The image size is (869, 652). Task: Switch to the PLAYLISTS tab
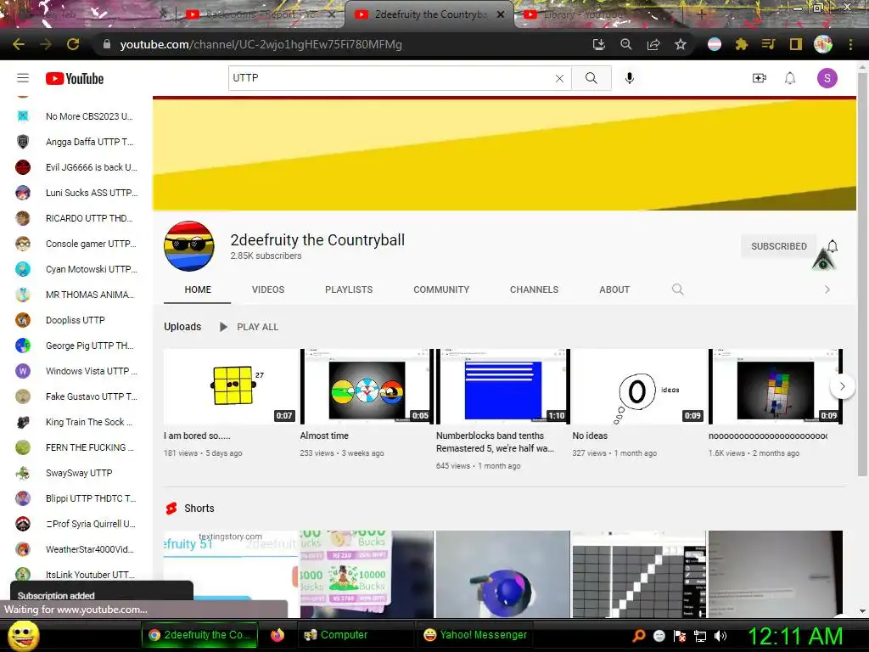coord(349,289)
